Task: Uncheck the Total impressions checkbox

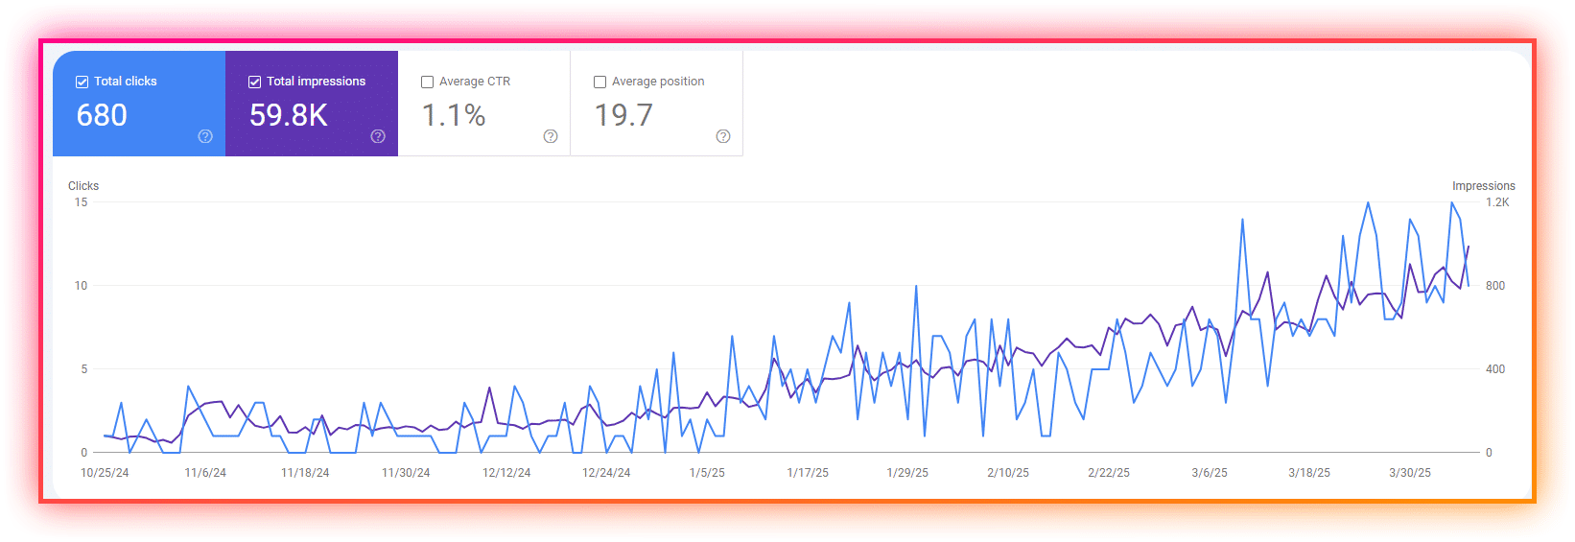Action: [x=254, y=82]
